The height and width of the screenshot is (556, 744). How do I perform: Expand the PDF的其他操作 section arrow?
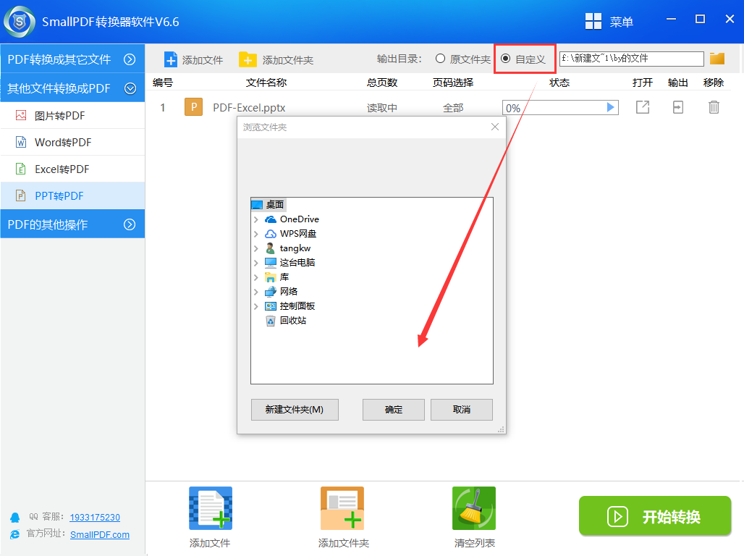coord(130,224)
